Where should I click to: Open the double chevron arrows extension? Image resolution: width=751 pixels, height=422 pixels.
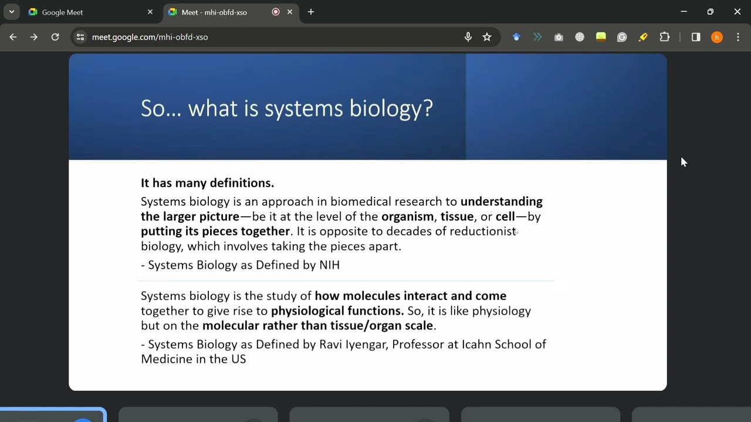pos(537,37)
